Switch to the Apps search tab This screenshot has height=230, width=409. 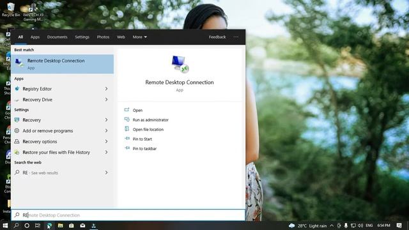pos(35,37)
